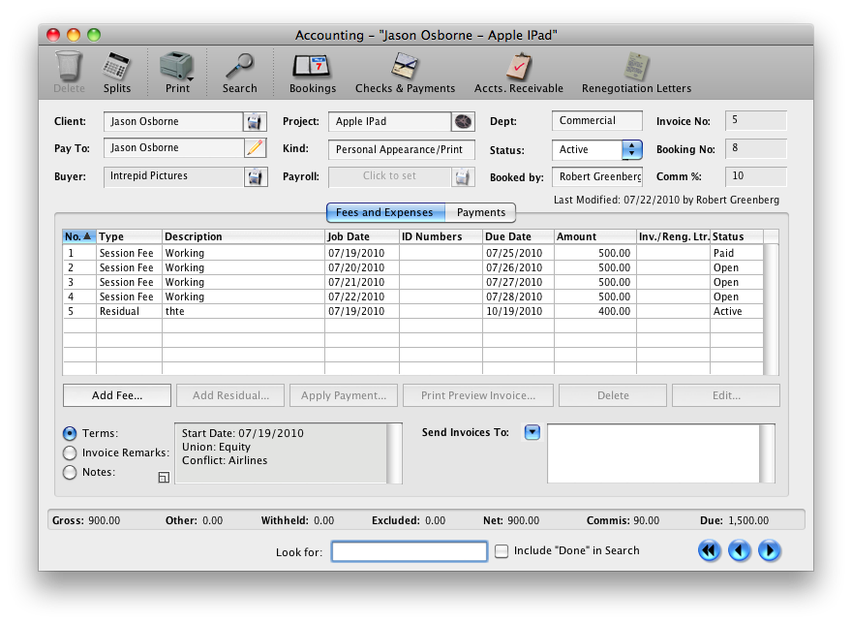Image resolution: width=852 pixels, height=624 pixels.
Task: Click the Delete button below the table
Action: 613,395
